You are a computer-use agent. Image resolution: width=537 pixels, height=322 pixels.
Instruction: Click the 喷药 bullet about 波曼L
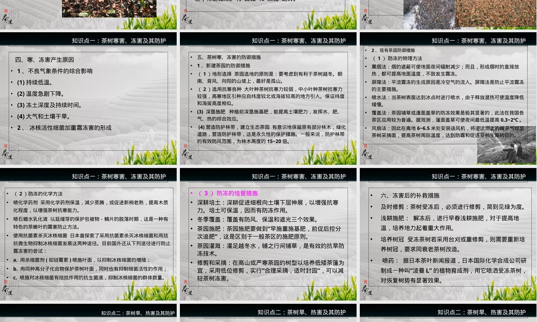pyautogui.click(x=453, y=270)
